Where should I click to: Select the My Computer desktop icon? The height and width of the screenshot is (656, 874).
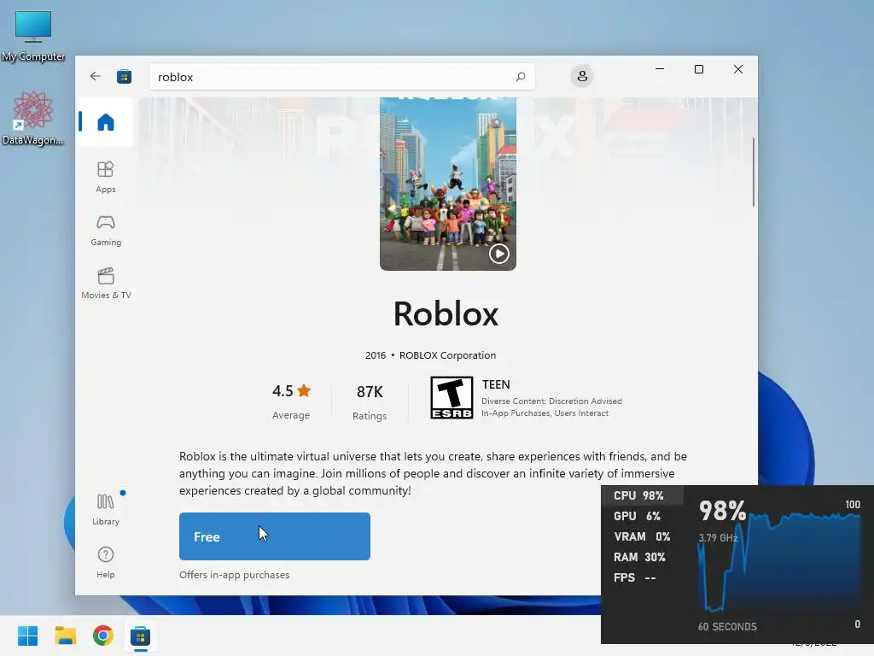coord(33,36)
